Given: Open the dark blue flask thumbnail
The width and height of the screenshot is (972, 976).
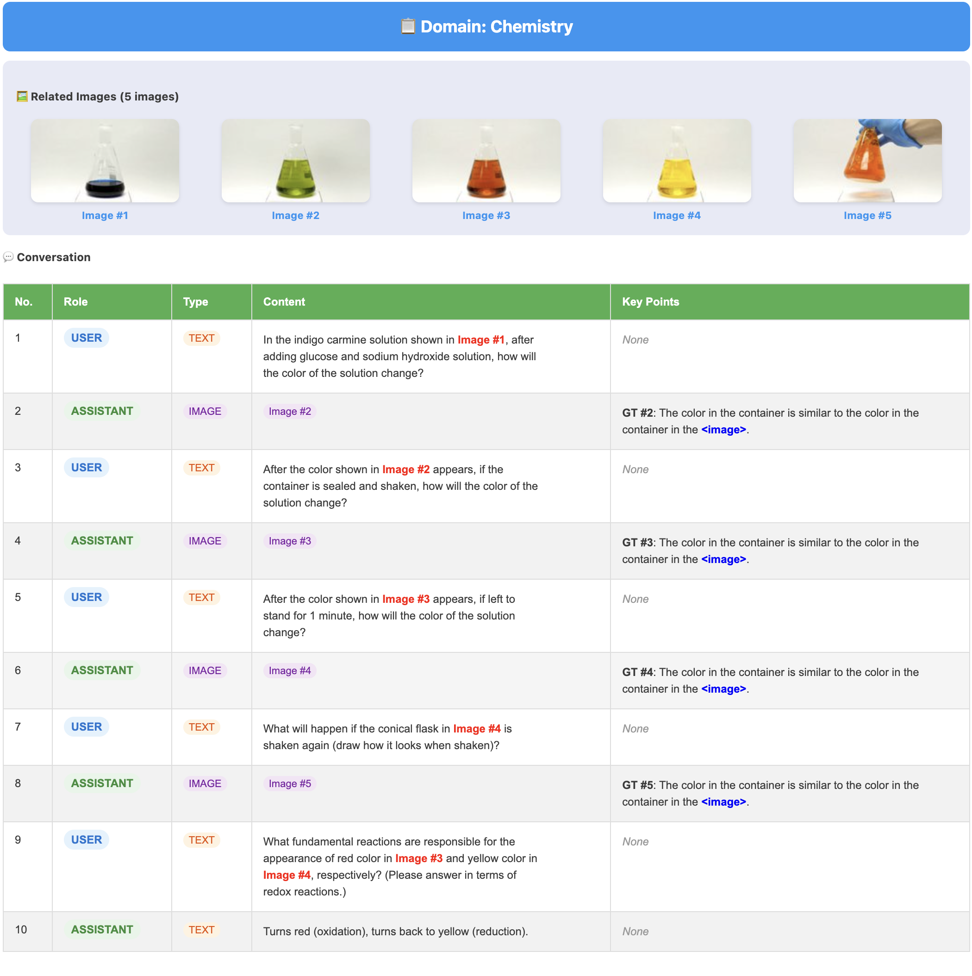Looking at the screenshot, I should (105, 161).
